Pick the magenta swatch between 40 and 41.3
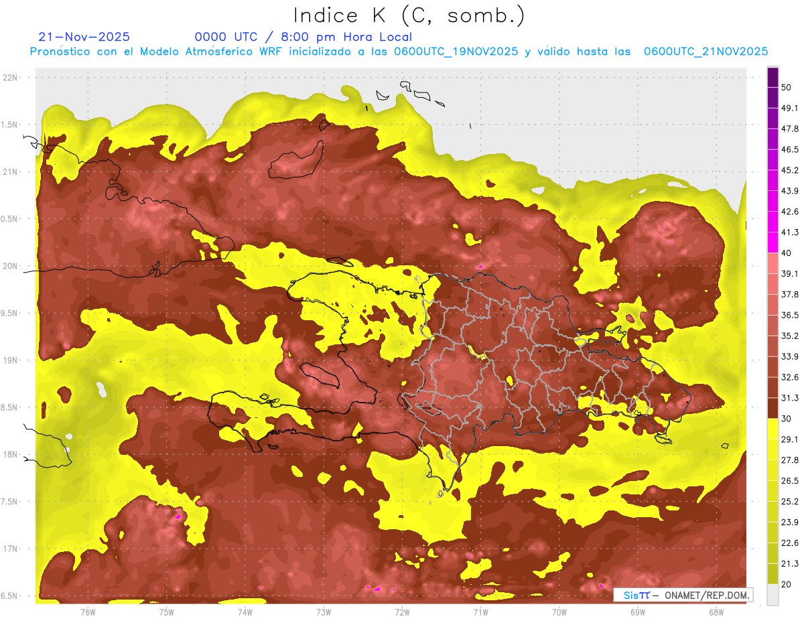The width and height of the screenshot is (804, 621). [x=773, y=243]
